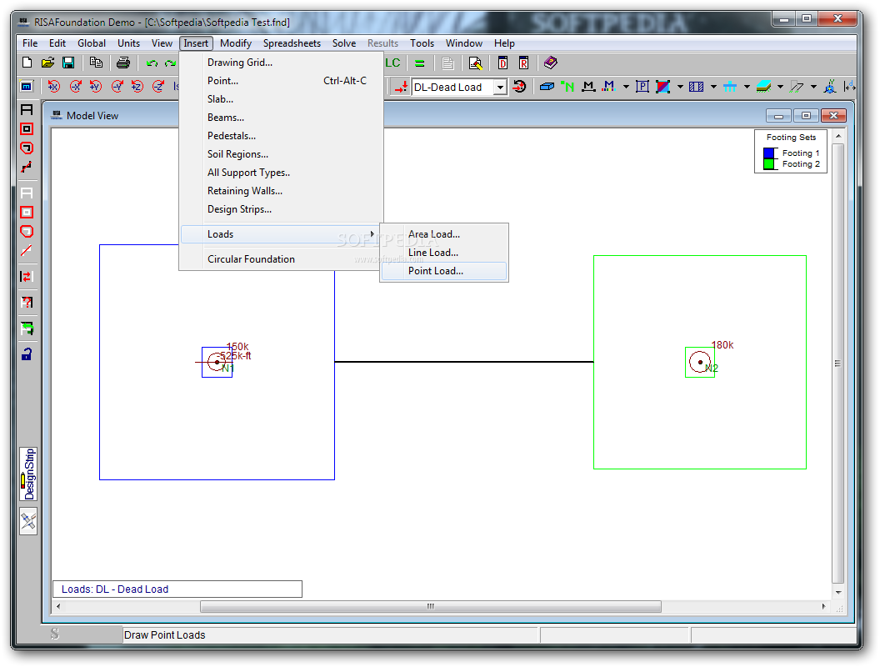Open the print preview magnifier icon
This screenshot has width=880, height=667.
[x=475, y=63]
